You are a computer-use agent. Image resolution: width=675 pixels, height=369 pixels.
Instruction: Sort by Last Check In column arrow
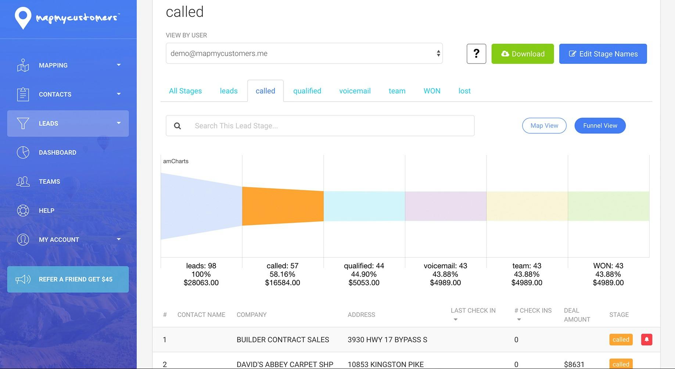(x=456, y=319)
